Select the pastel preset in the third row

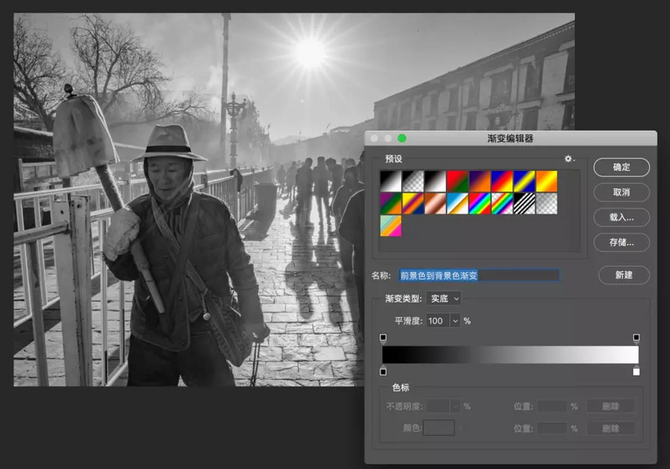[390, 226]
